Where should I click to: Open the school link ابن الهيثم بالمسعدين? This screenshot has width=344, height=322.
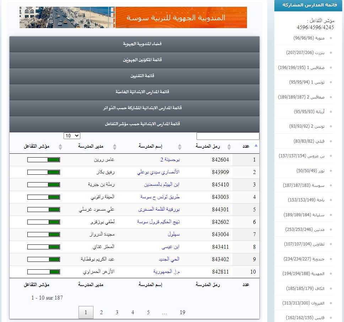(162, 185)
